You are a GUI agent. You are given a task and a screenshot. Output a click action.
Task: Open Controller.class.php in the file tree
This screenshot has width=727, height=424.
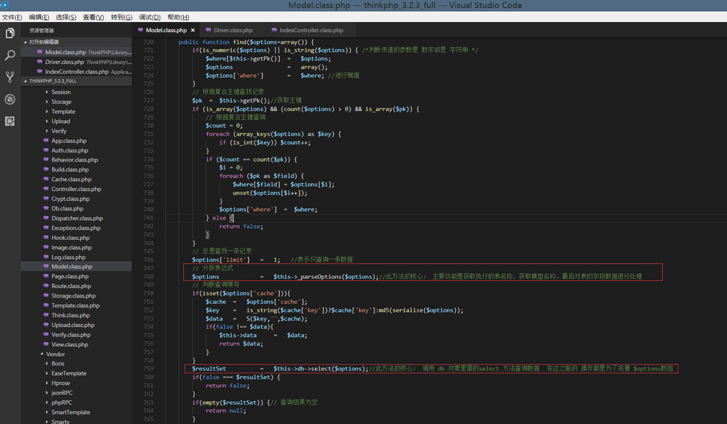[x=76, y=189]
